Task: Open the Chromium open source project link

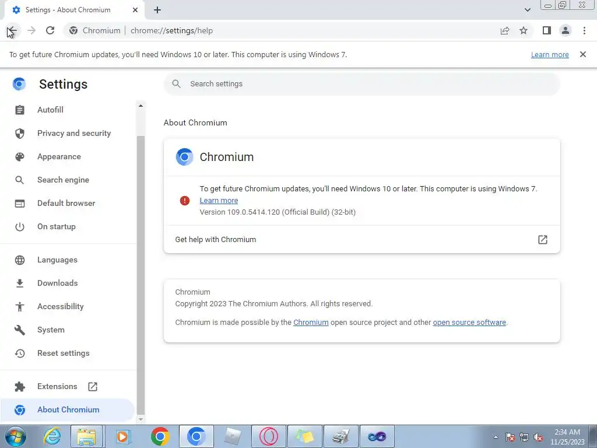Action: tap(311, 322)
